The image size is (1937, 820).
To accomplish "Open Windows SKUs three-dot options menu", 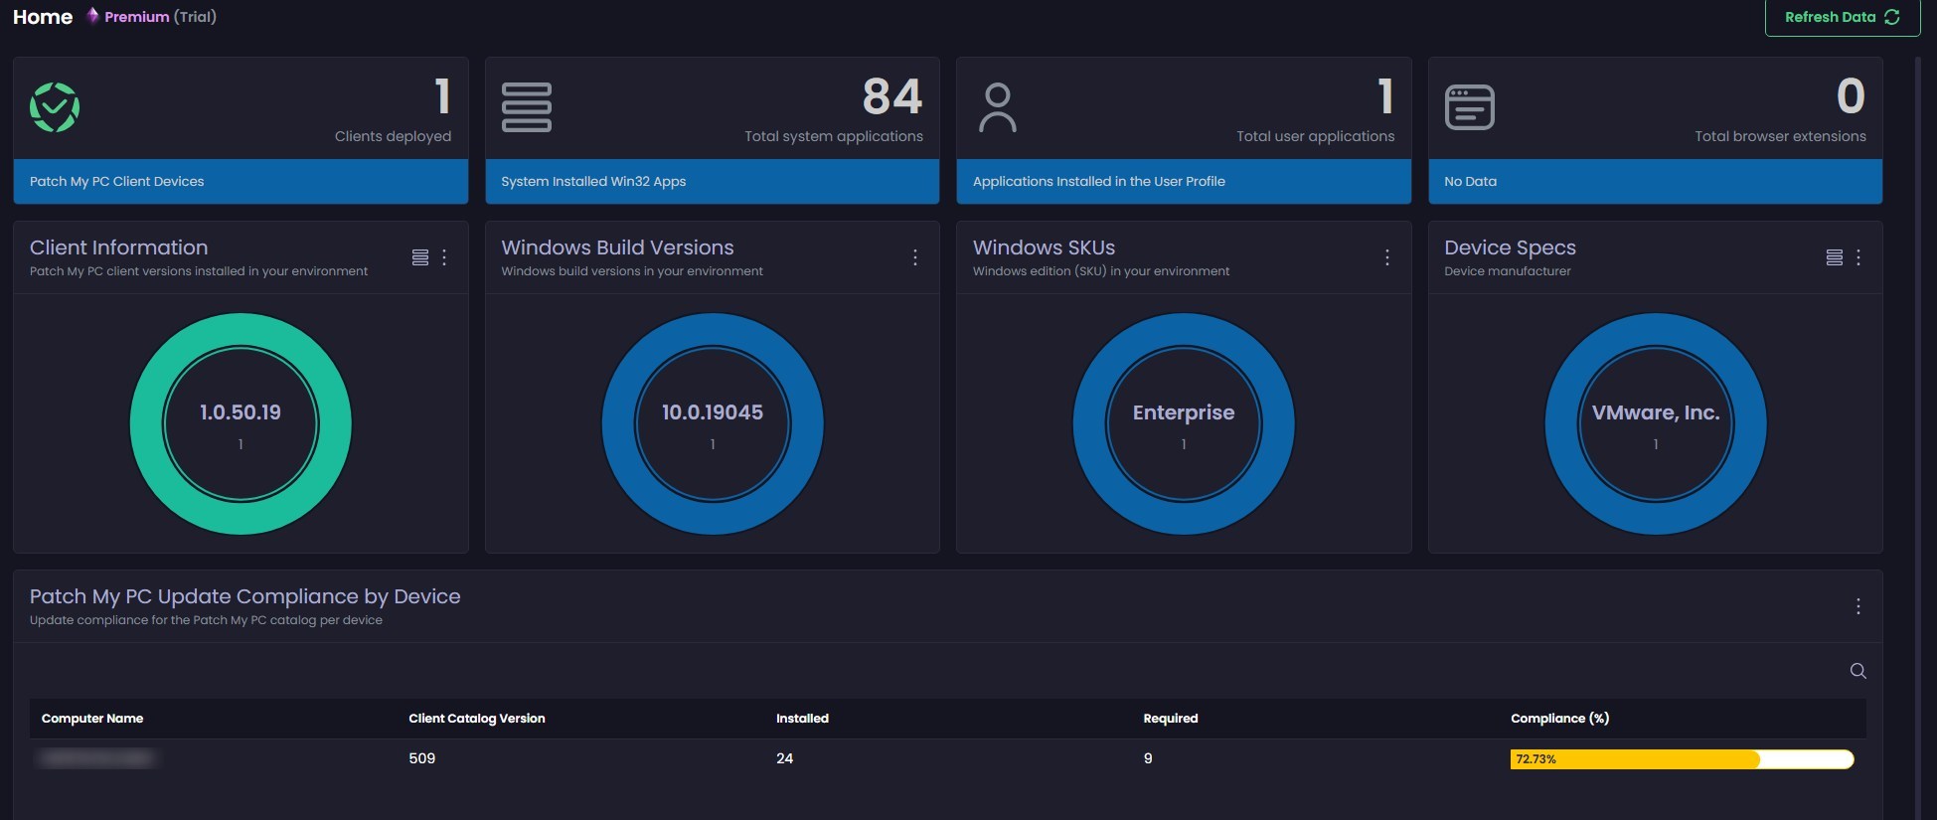I will click(x=1387, y=257).
